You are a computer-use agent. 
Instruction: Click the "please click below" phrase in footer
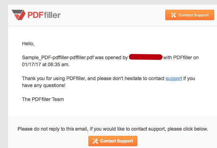pos(188,129)
